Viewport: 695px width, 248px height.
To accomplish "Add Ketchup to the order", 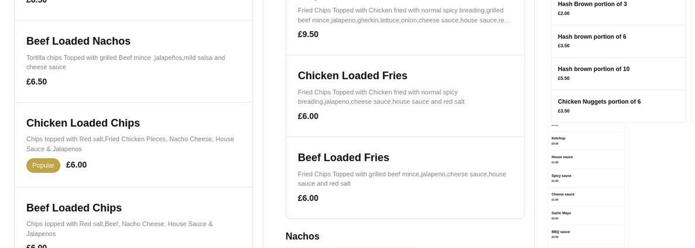I will click(558, 138).
